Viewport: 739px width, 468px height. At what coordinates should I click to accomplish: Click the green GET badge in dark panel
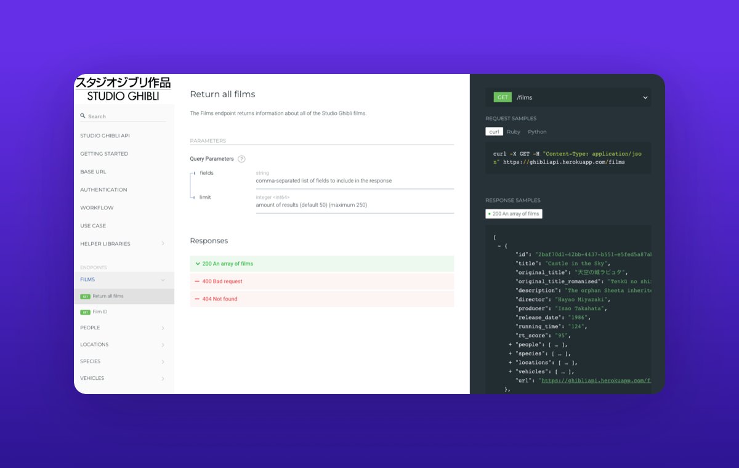pyautogui.click(x=503, y=97)
